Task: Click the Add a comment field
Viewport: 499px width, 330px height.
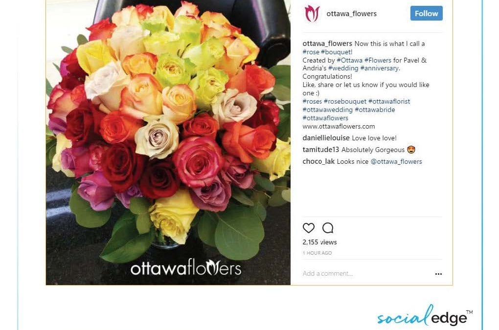Action: pos(366,273)
